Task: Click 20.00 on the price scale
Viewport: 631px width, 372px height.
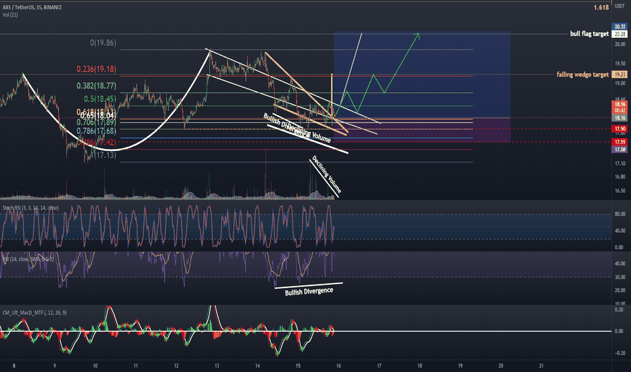Action: click(619, 44)
